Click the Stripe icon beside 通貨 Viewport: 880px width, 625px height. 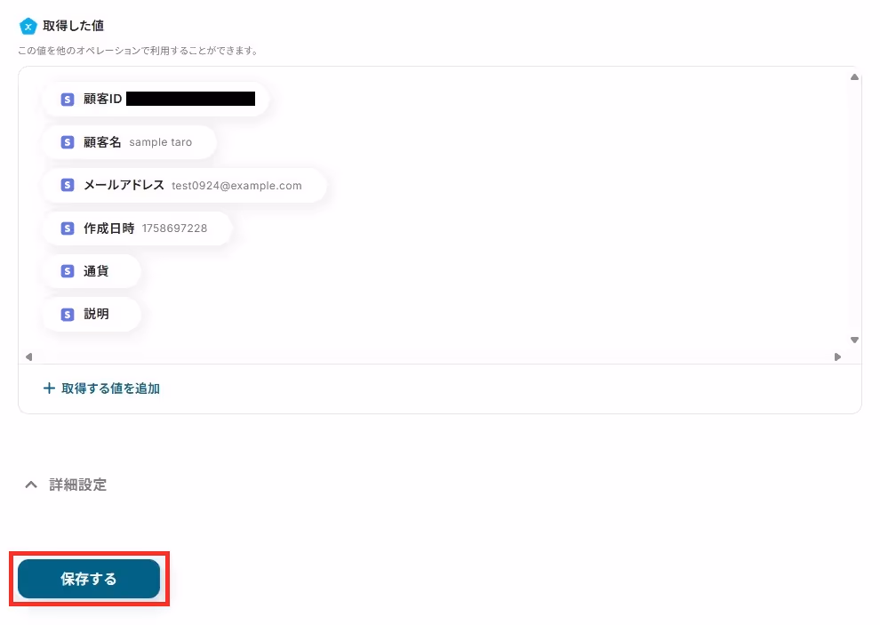coord(68,271)
